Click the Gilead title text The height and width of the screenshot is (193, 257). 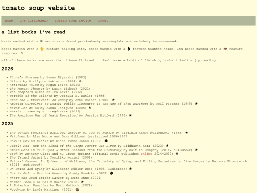16,81
